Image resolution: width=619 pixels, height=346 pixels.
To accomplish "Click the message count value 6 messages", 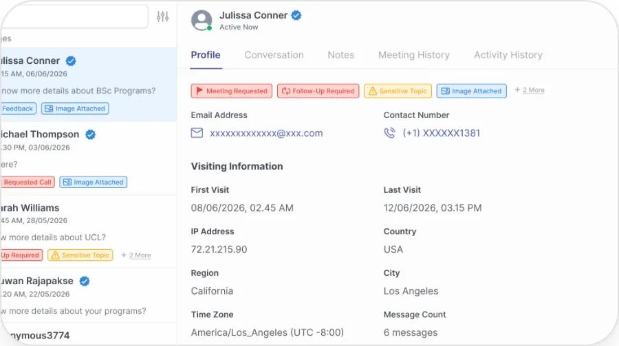I will click(411, 332).
